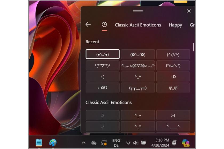
Task: Click the emoji panel vertical scrollbar
Action: click(193, 47)
